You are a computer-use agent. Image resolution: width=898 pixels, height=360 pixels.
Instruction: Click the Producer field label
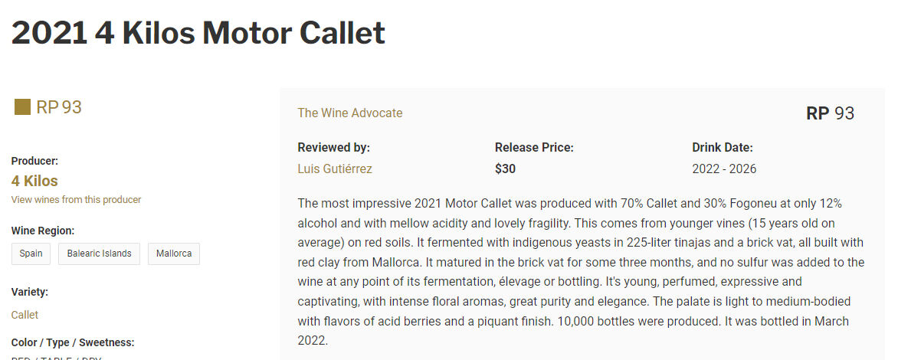tap(34, 161)
